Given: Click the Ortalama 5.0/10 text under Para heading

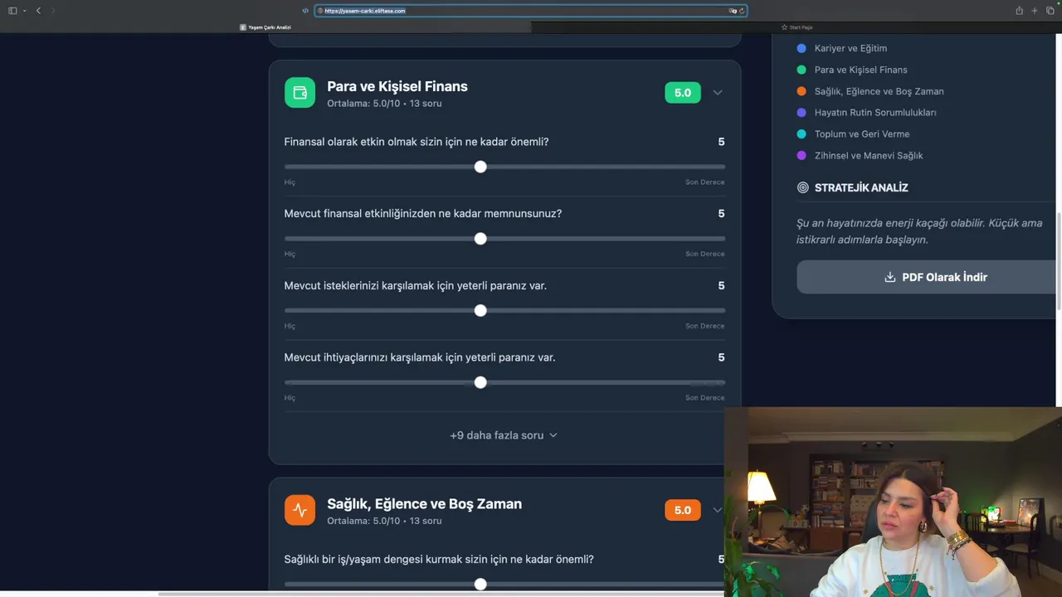Looking at the screenshot, I should coord(363,104).
